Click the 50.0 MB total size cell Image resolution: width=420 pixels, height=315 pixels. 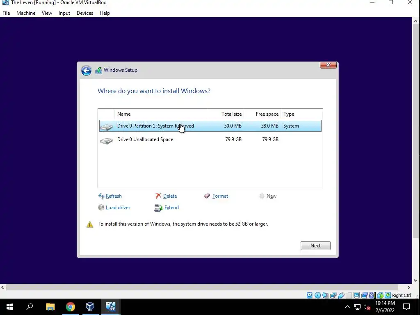(x=233, y=126)
